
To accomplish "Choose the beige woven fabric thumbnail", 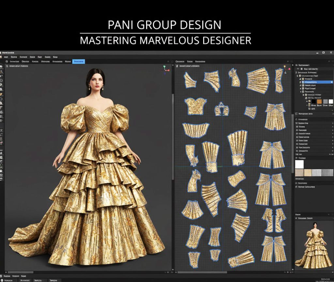I will pos(299,172).
